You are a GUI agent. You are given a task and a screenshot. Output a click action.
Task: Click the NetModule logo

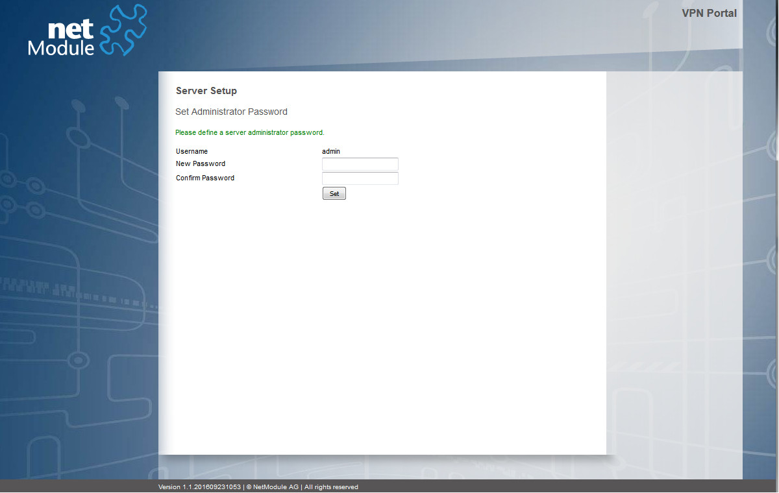click(88, 30)
